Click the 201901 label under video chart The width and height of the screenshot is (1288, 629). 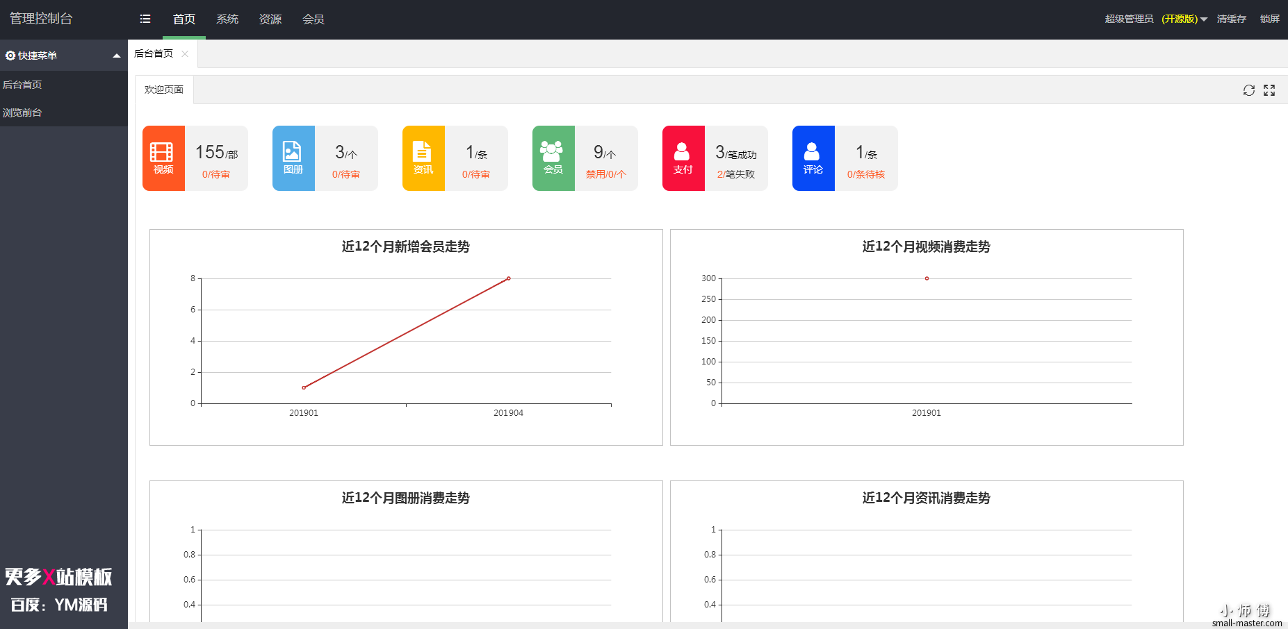pos(927,413)
